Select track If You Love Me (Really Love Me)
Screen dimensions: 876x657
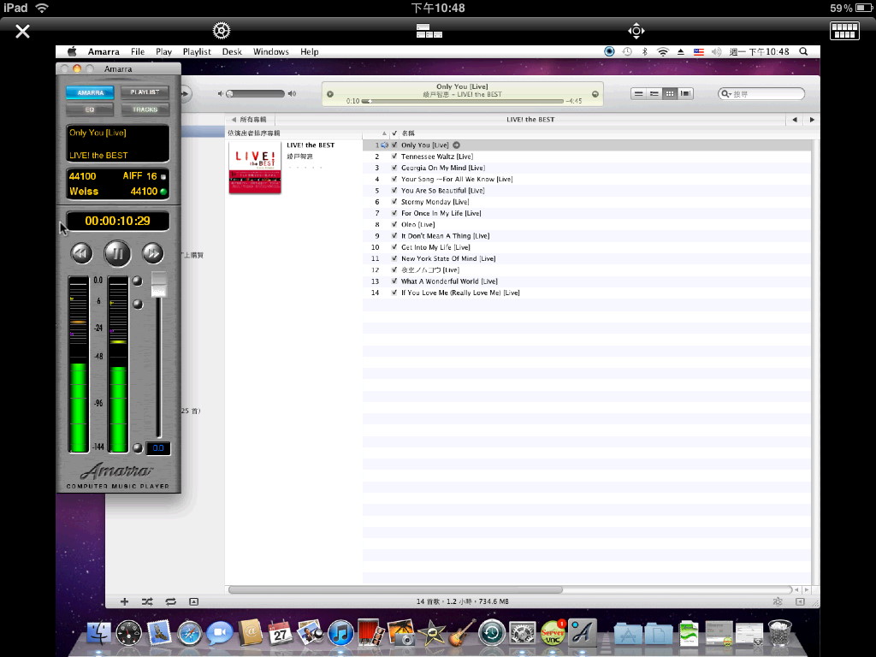[x=587, y=293]
